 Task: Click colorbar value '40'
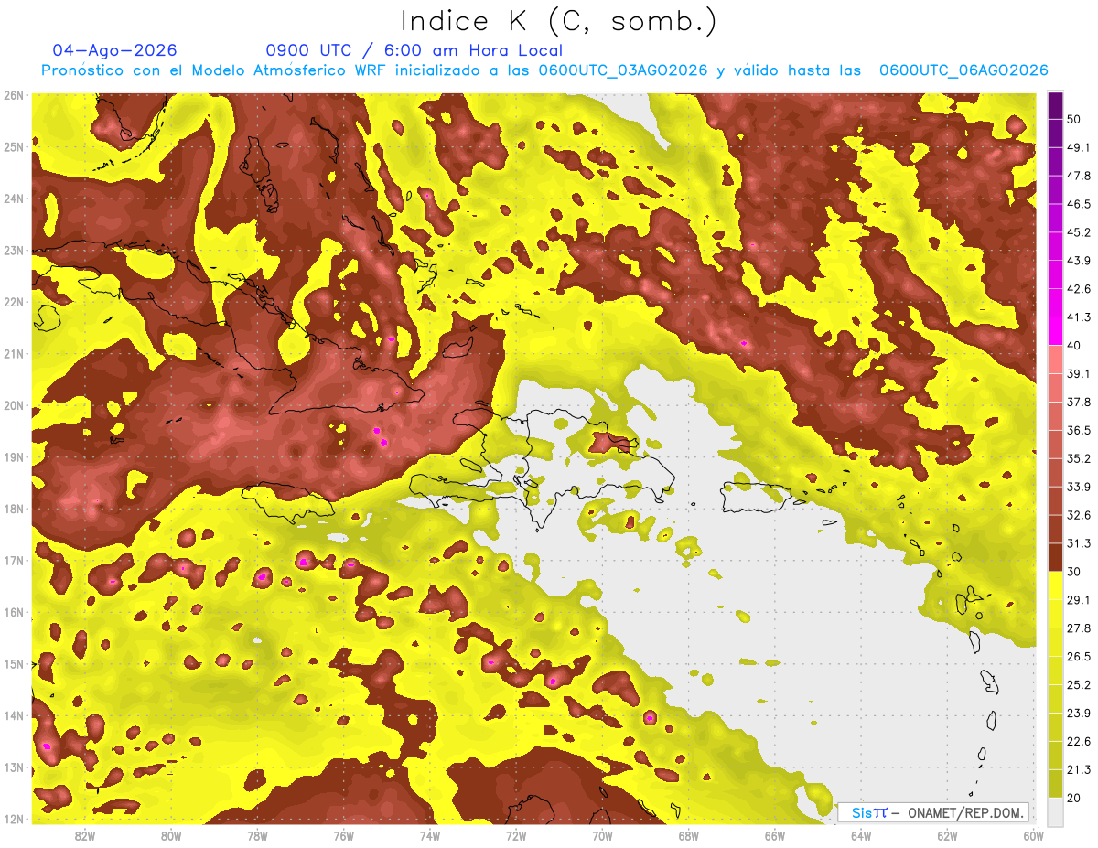tap(1074, 346)
